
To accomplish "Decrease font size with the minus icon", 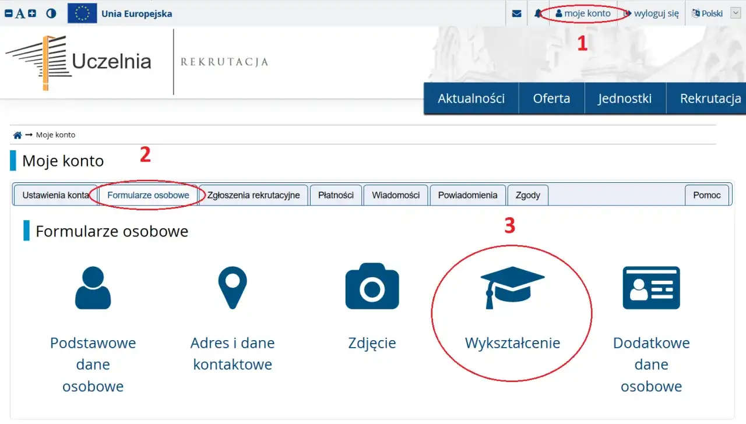I will point(8,13).
